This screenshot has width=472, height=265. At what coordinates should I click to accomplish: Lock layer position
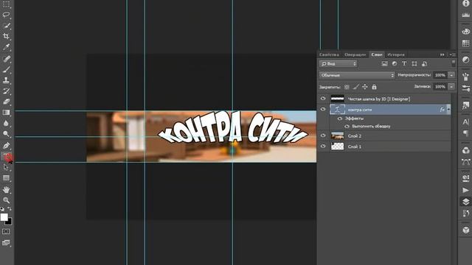click(365, 87)
